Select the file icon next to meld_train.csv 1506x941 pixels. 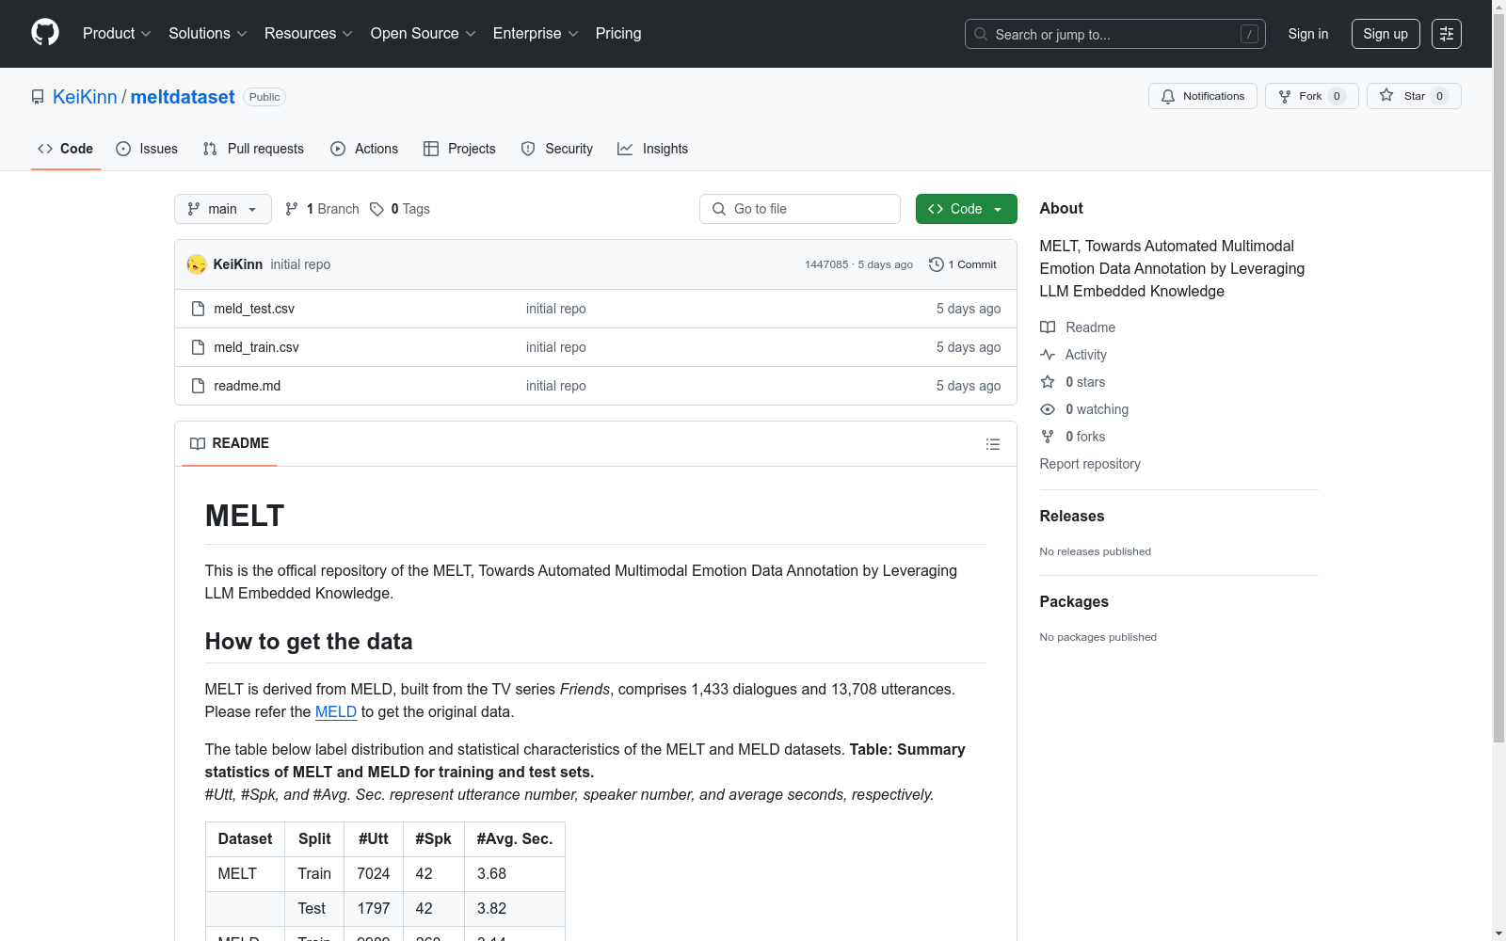click(198, 347)
